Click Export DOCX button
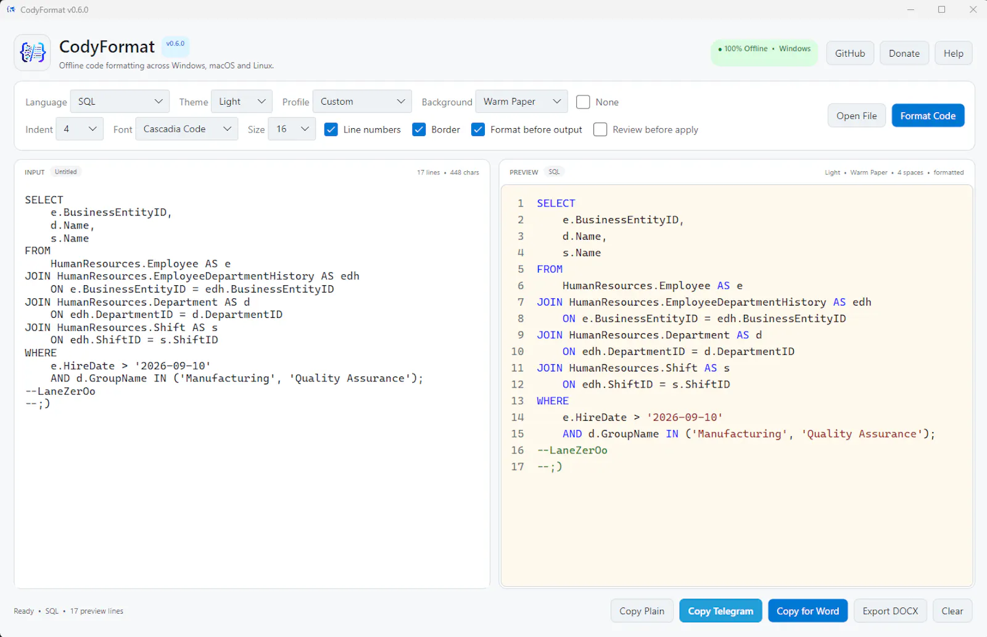Screen dimensions: 987x637 [890, 611]
